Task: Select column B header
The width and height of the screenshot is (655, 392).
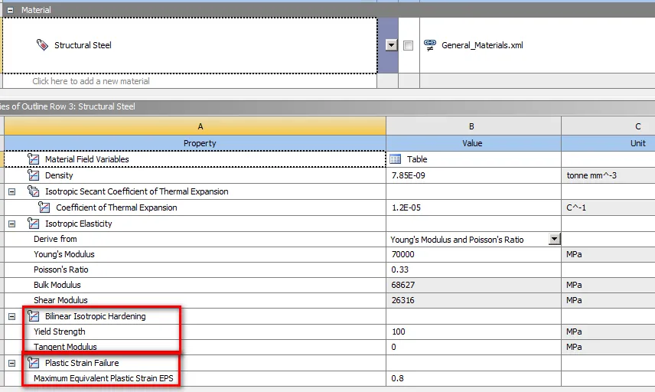Action: coord(472,126)
